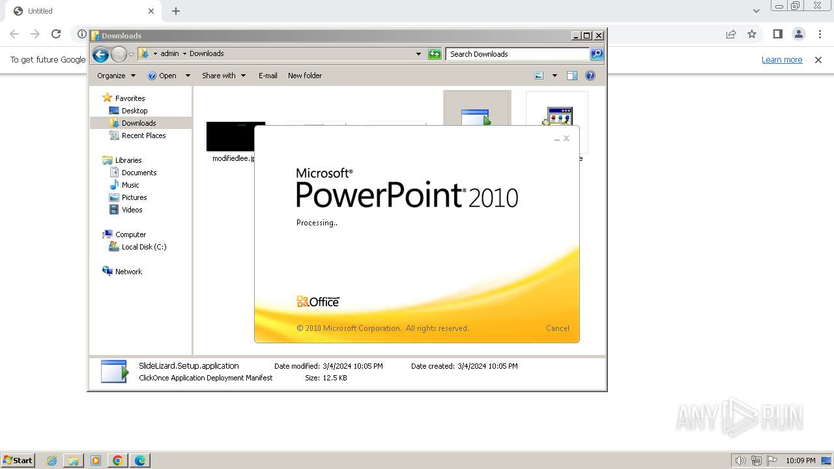Minimize the PowerPoint splash screen
Screen dimensions: 834x469
point(557,139)
